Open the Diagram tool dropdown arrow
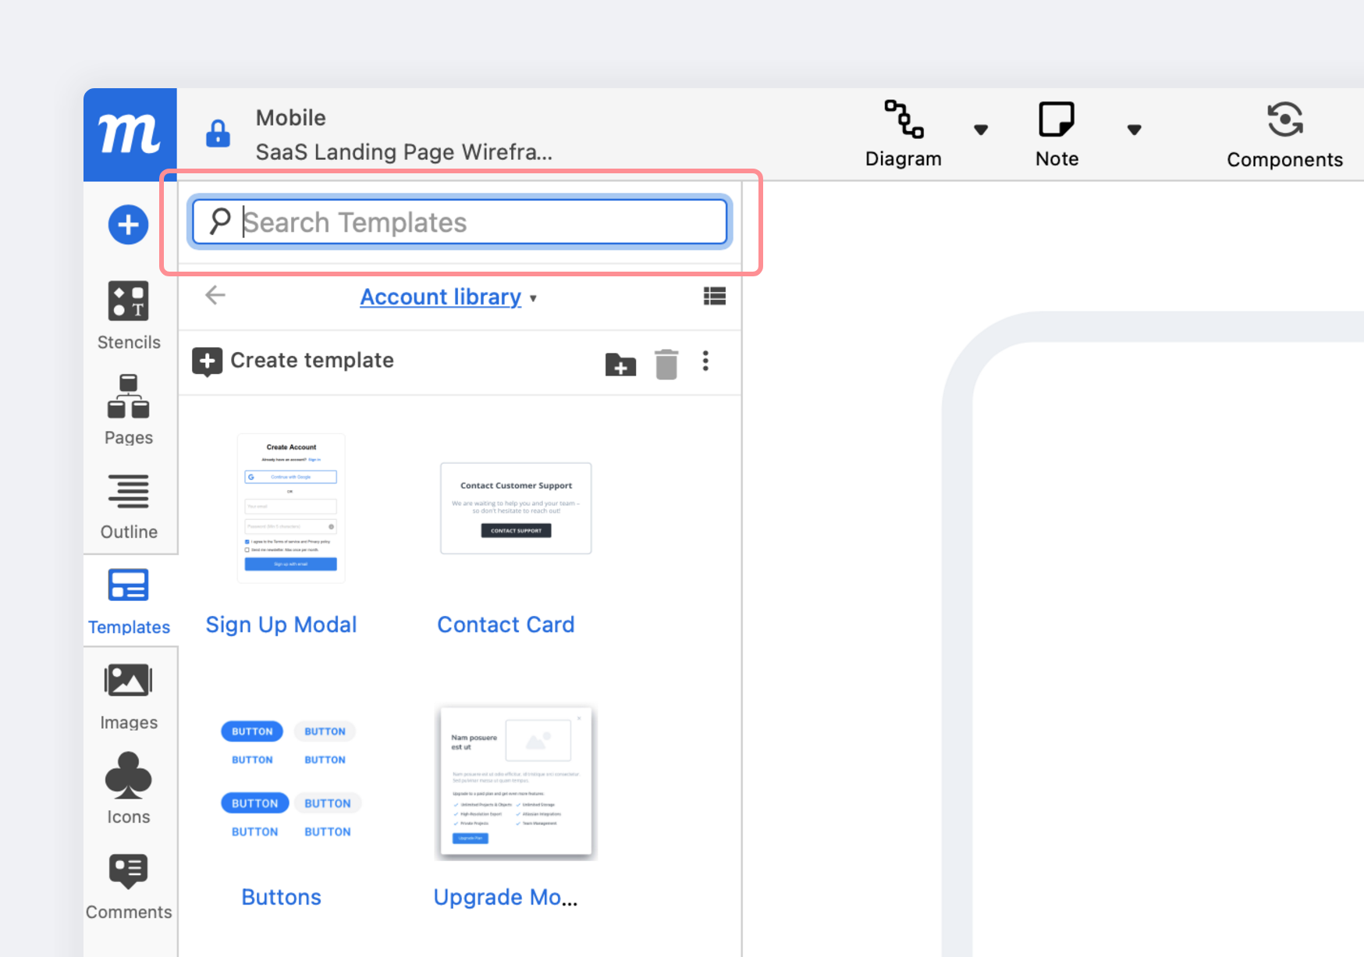 click(x=981, y=130)
